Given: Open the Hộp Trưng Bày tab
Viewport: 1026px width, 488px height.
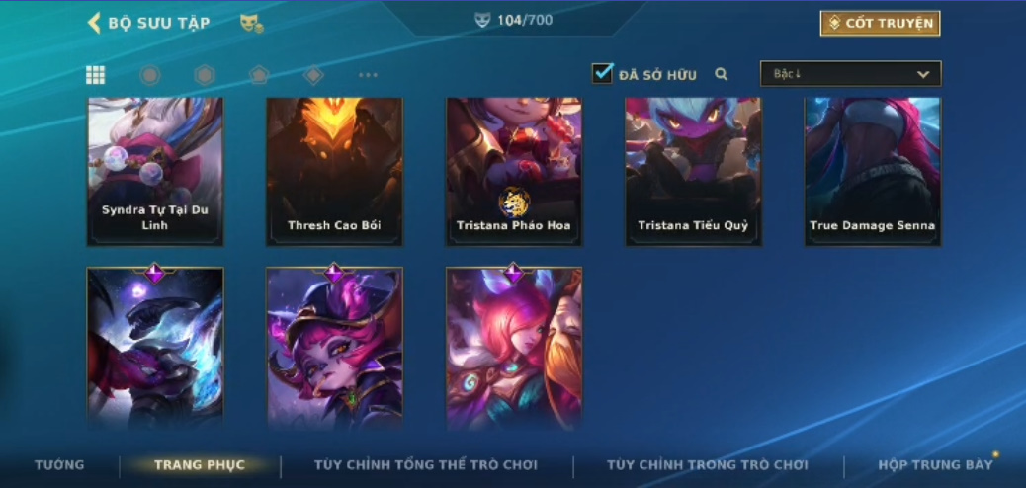Looking at the screenshot, I should tap(936, 465).
